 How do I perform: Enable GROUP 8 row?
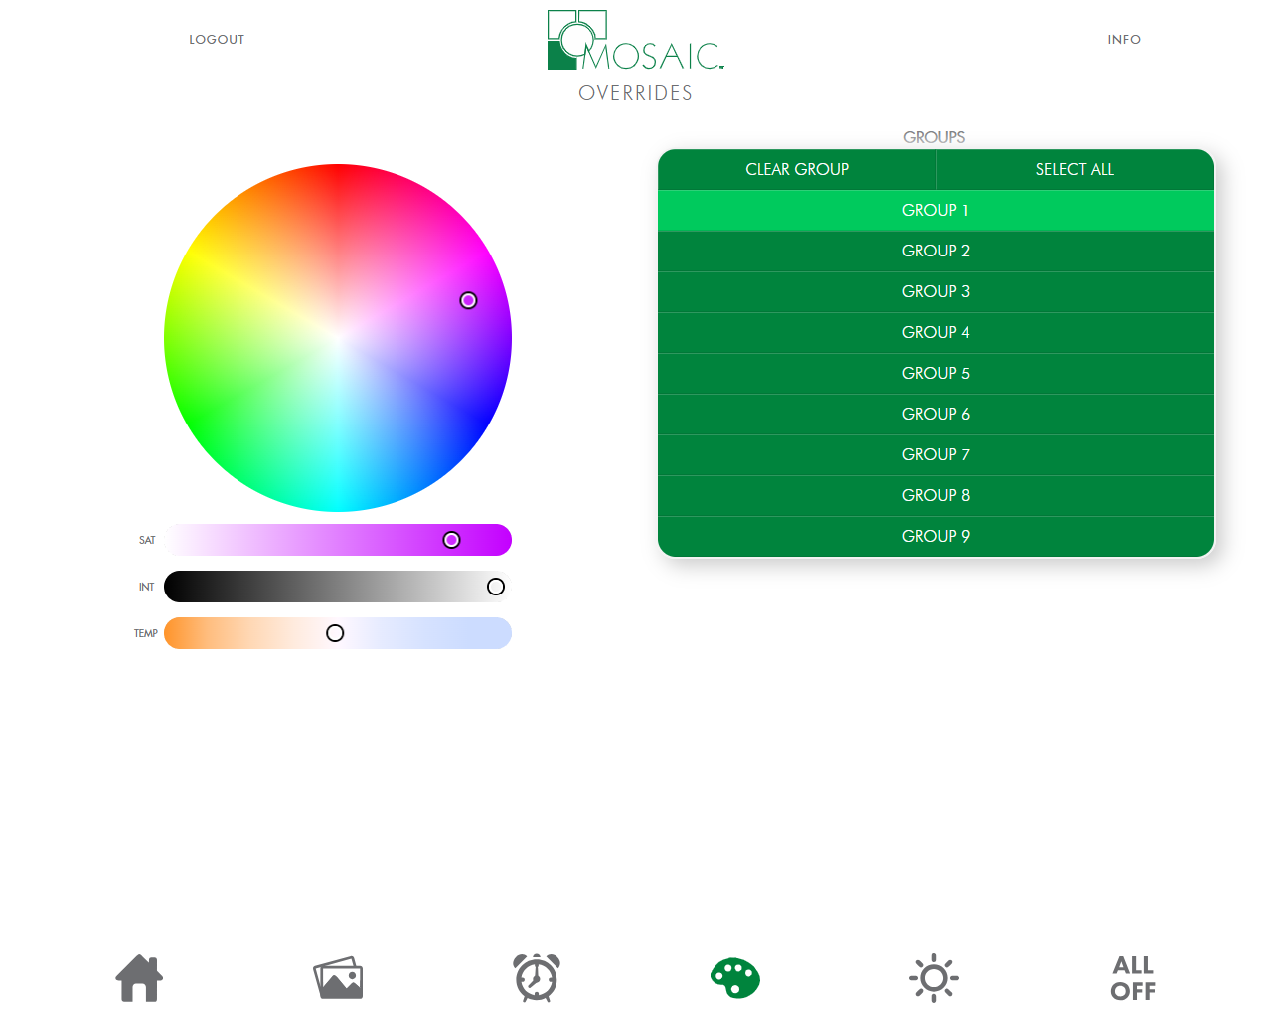pyautogui.click(x=936, y=495)
